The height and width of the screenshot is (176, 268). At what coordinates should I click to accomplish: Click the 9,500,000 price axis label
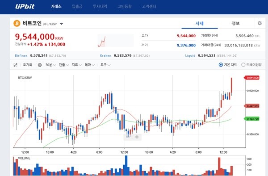[x=253, y=91]
